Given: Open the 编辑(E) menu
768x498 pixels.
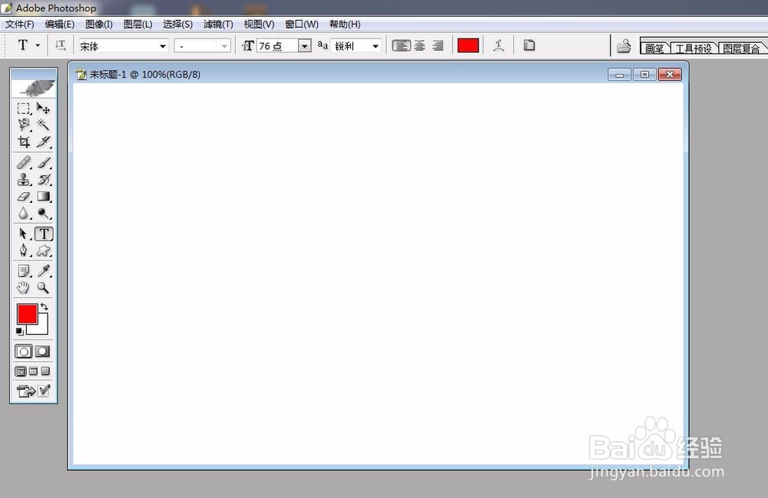Looking at the screenshot, I should coord(59,24).
